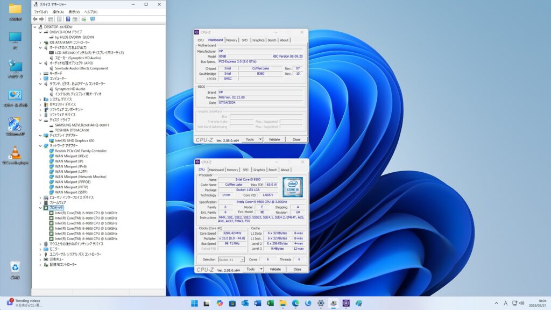Collapse the ネットワーク アダプター category
This screenshot has width=551, height=310.
pos(40,146)
